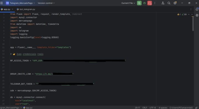Click the grayed-out 'redirect' import
Screen dimensions: 199x109
[77, 14]
